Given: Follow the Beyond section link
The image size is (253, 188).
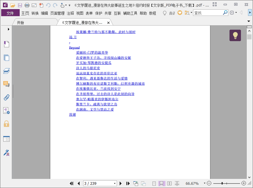Looking at the screenshot, I should (x=74, y=48).
